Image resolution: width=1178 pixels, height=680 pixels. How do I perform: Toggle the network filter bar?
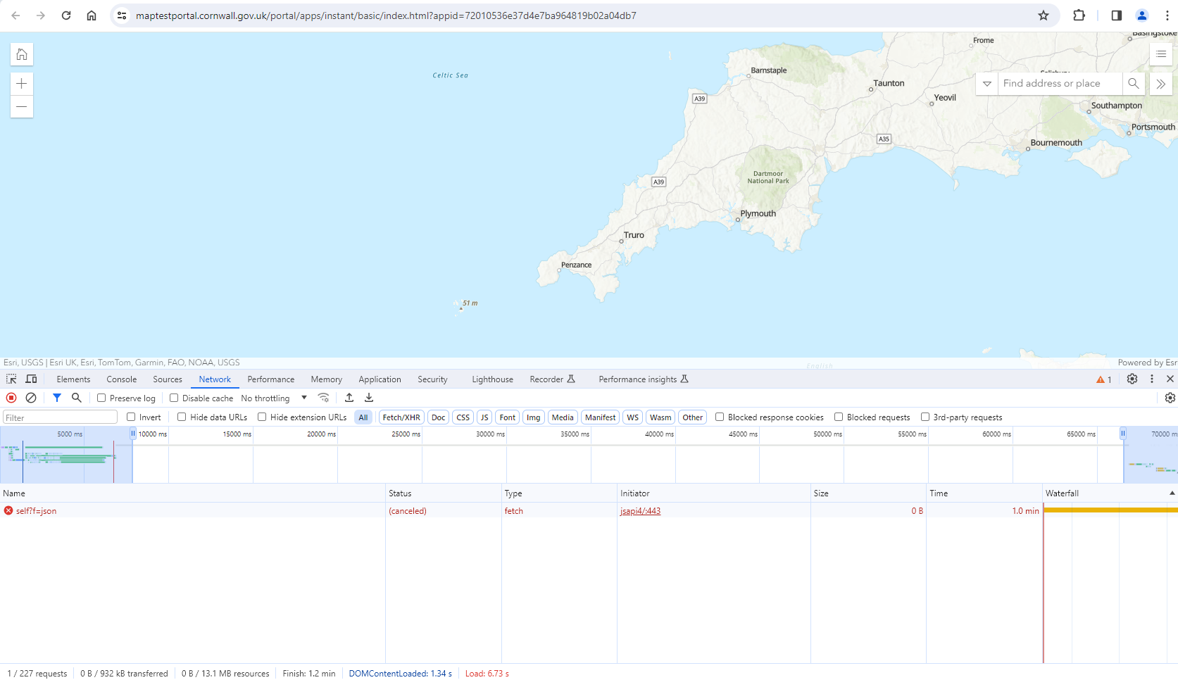(x=57, y=398)
